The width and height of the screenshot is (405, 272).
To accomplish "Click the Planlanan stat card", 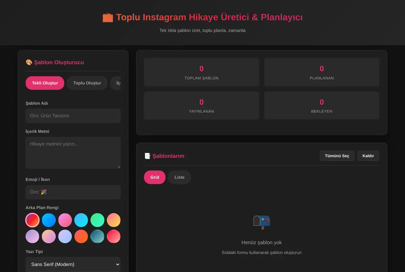I will pyautogui.click(x=322, y=72).
